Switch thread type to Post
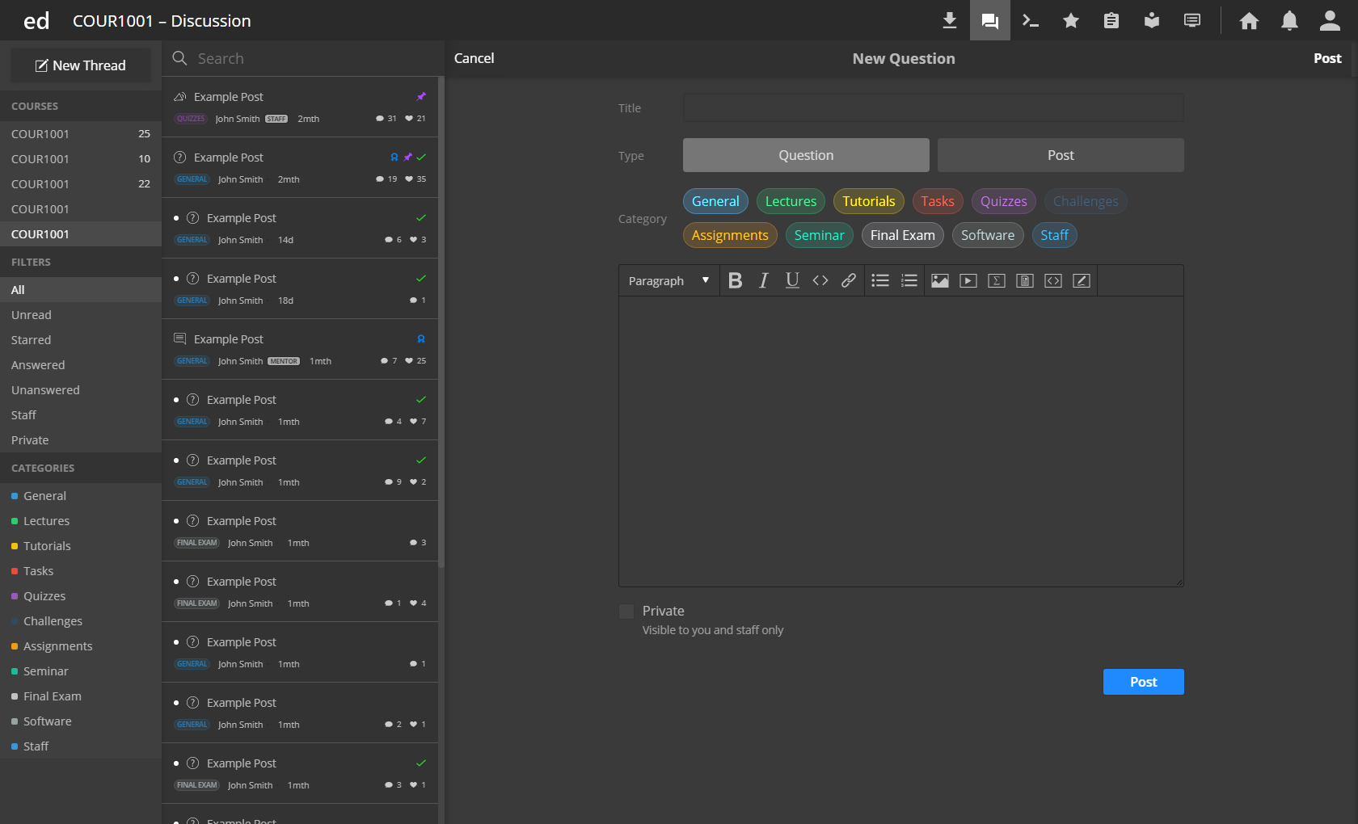 tap(1060, 155)
